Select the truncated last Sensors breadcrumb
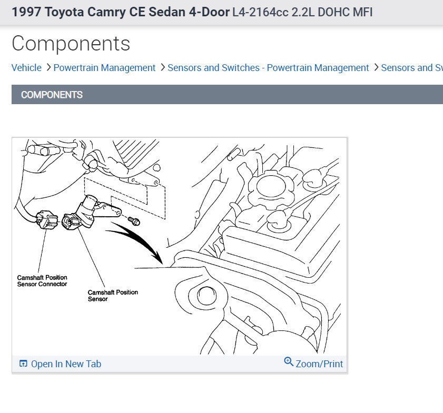Screen dimensions: 443x413 click(412, 68)
